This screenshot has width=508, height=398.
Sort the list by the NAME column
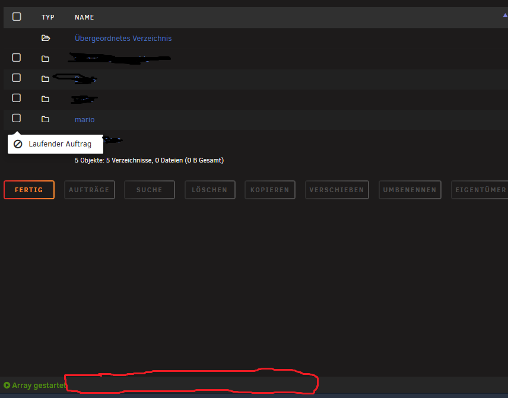click(x=84, y=17)
